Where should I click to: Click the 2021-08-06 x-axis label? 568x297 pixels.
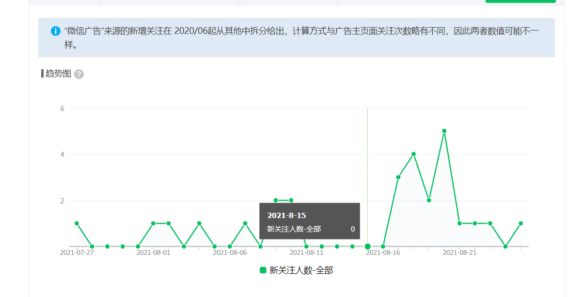[x=230, y=252]
